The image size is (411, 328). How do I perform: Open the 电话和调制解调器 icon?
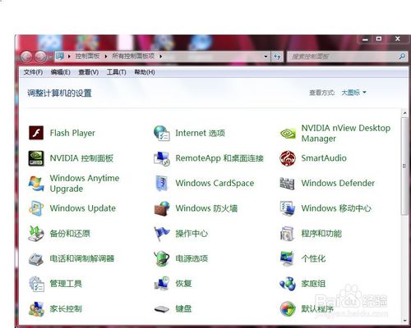tap(36, 259)
